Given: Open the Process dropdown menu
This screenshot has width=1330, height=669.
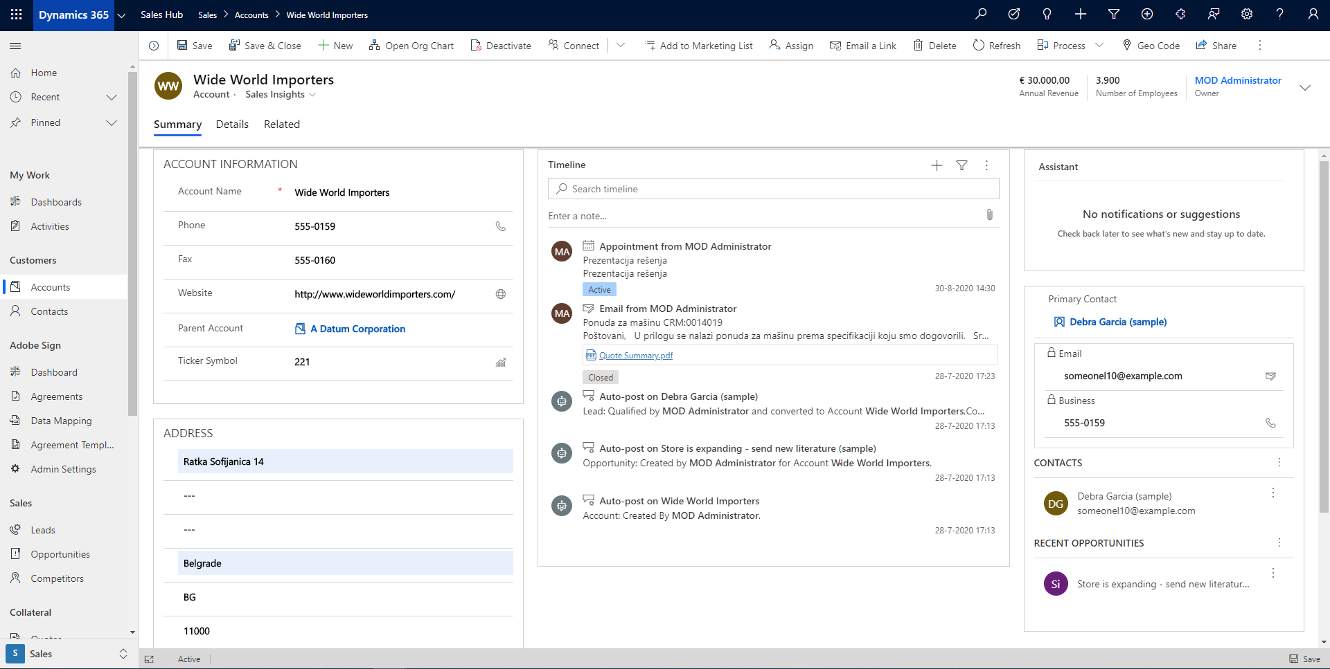Looking at the screenshot, I should click(x=1099, y=46).
